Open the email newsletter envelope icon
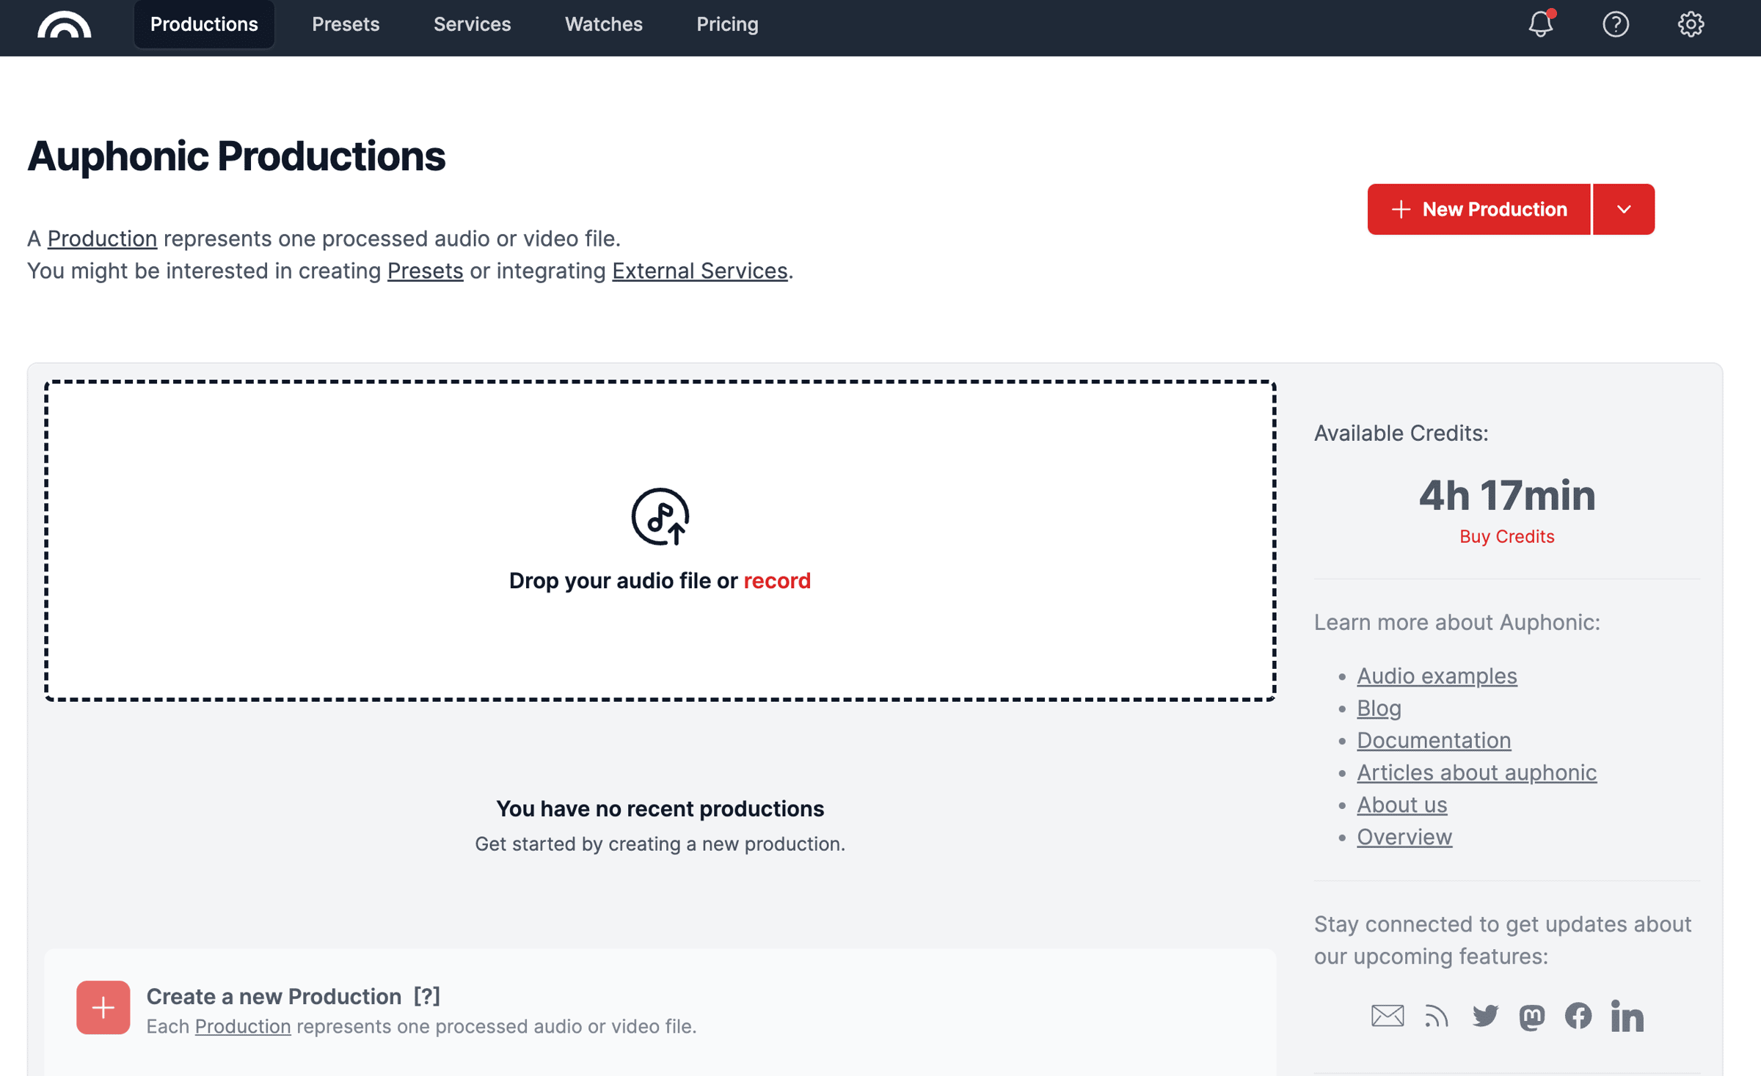1761x1076 pixels. [x=1388, y=1016]
